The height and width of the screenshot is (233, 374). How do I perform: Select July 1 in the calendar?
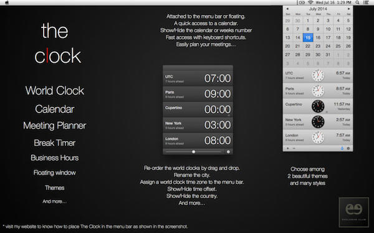coord(308,21)
